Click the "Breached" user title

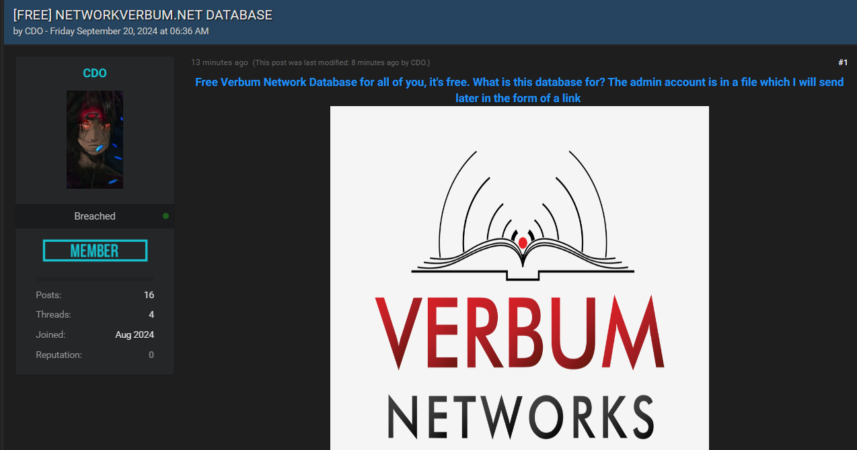coord(95,216)
